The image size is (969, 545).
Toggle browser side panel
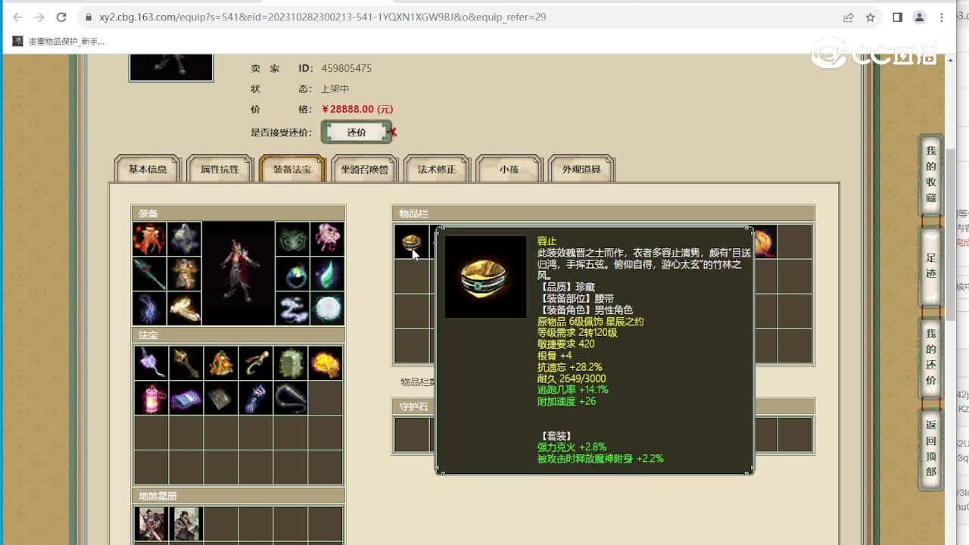pos(898,17)
